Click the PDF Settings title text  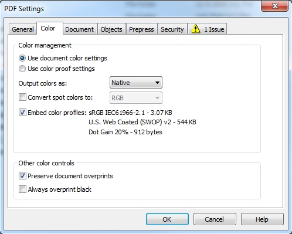pos(24,9)
